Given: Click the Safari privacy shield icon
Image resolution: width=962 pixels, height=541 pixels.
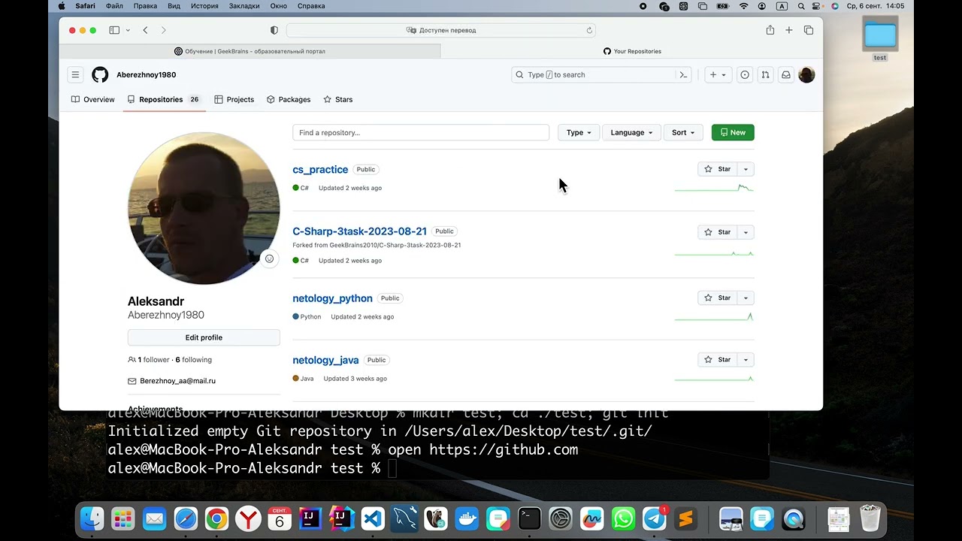Looking at the screenshot, I should (x=274, y=30).
